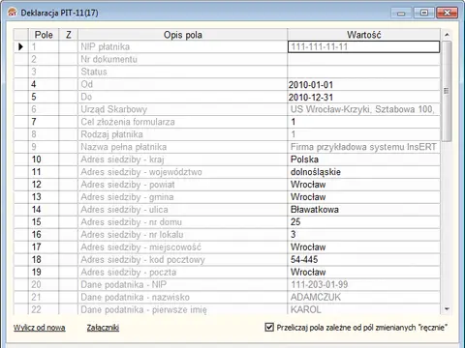Select 'Firma przykładowa systemu InsERT' value
The height and width of the screenshot is (348, 465).
tap(363, 147)
